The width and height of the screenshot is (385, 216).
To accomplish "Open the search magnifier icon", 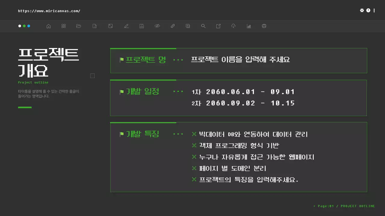I will pos(203,26).
